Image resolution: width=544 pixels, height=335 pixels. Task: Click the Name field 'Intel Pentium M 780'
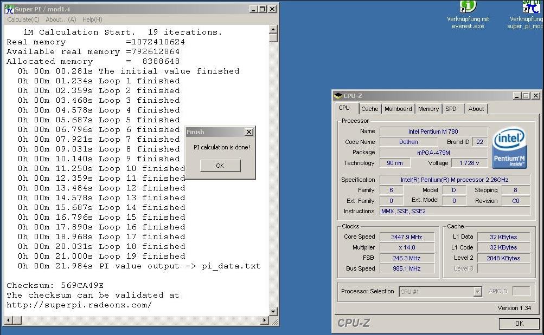(x=433, y=132)
